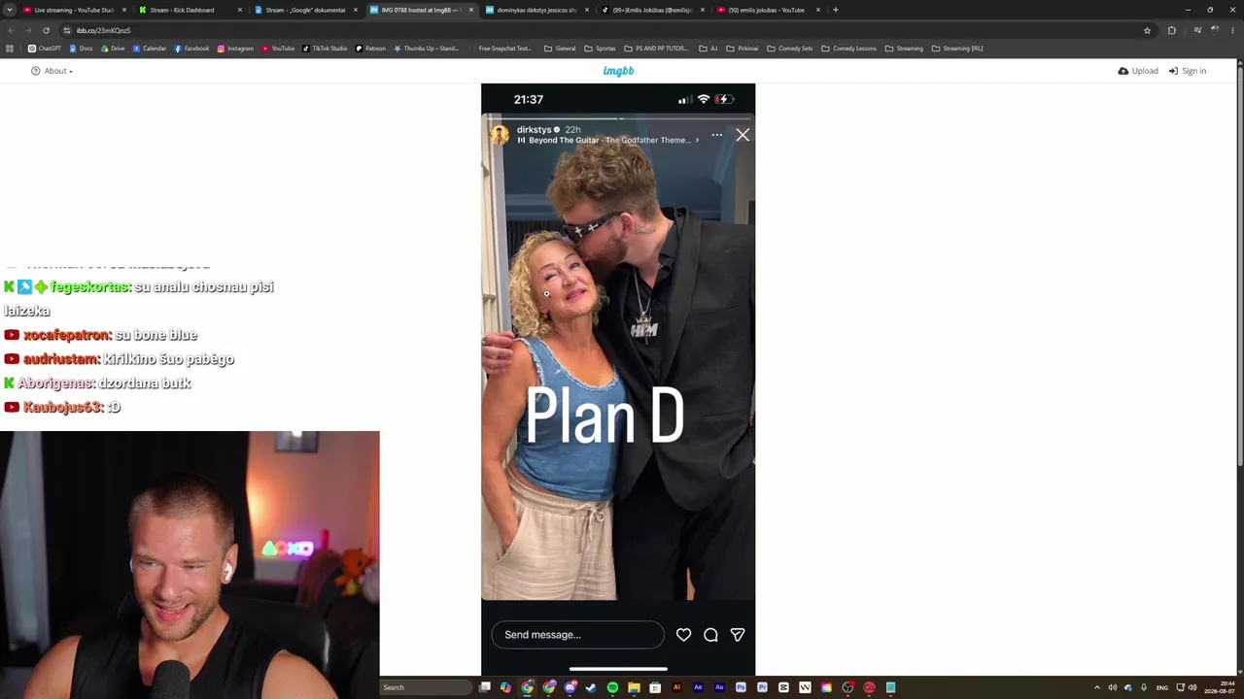
Task: Expand the Sportas bookmarks folder
Action: 600,49
